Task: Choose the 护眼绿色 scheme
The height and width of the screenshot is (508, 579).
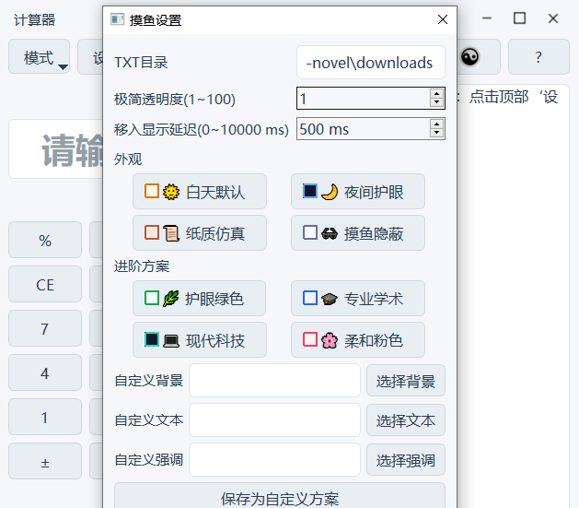Action: [200, 299]
